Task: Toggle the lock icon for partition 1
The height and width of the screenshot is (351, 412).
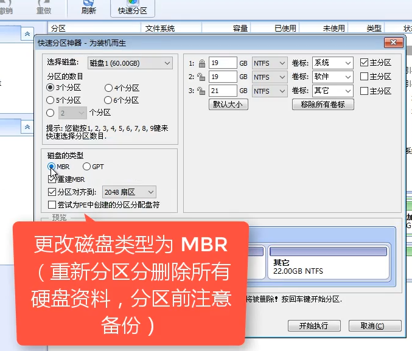Action: point(202,63)
